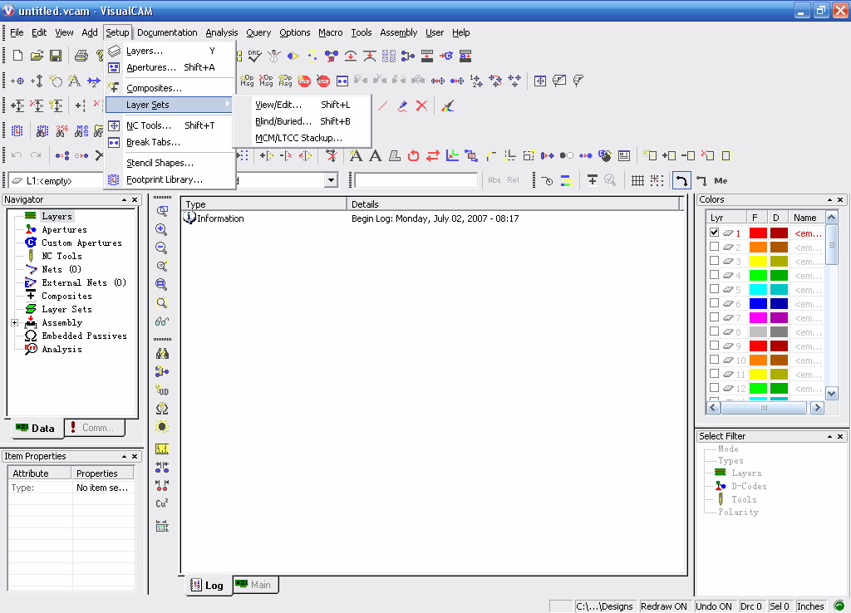
Task: Click the undo arrow icon
Action: pos(17,155)
